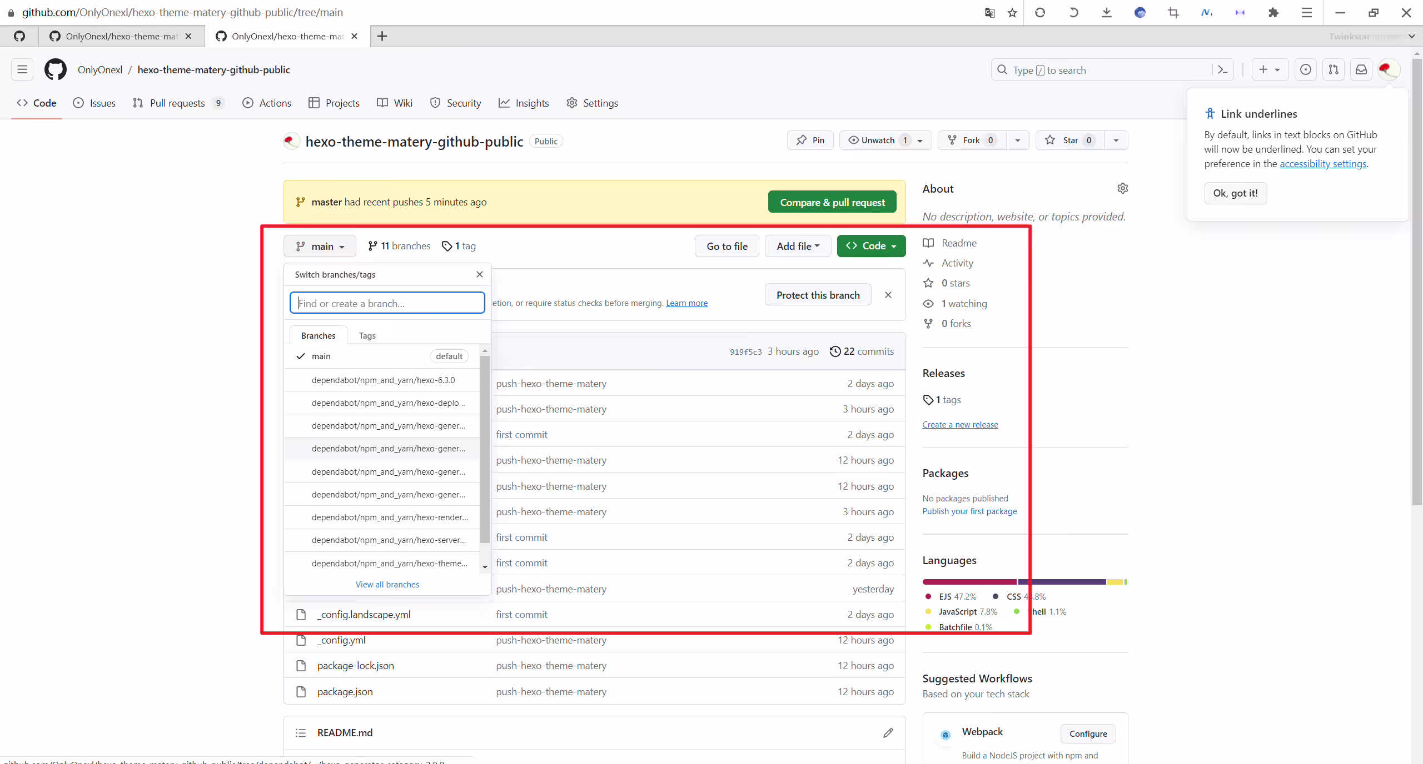Open the user avatar menu

click(x=1388, y=69)
